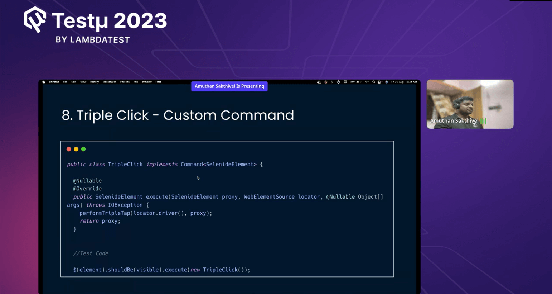Click the green traffic light in the code window
Screen dimensions: 552x294
point(83,149)
